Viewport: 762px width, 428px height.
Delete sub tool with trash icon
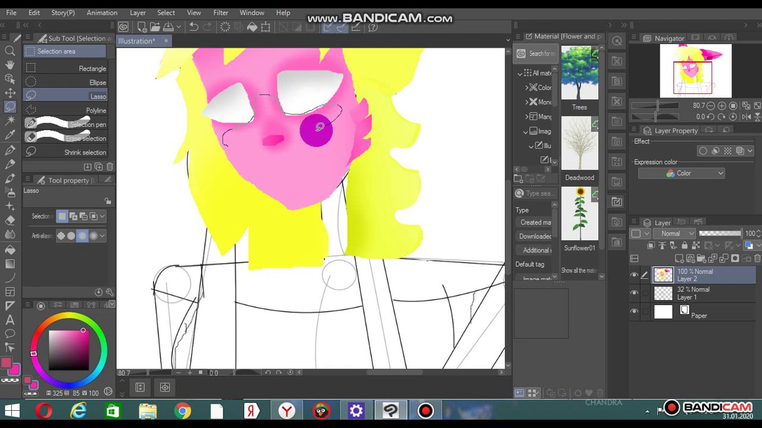pos(110,167)
